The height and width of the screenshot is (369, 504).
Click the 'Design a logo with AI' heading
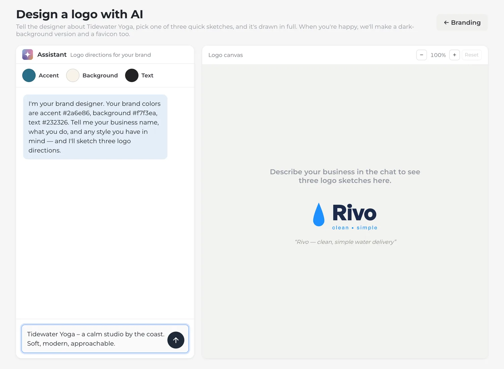79,14
